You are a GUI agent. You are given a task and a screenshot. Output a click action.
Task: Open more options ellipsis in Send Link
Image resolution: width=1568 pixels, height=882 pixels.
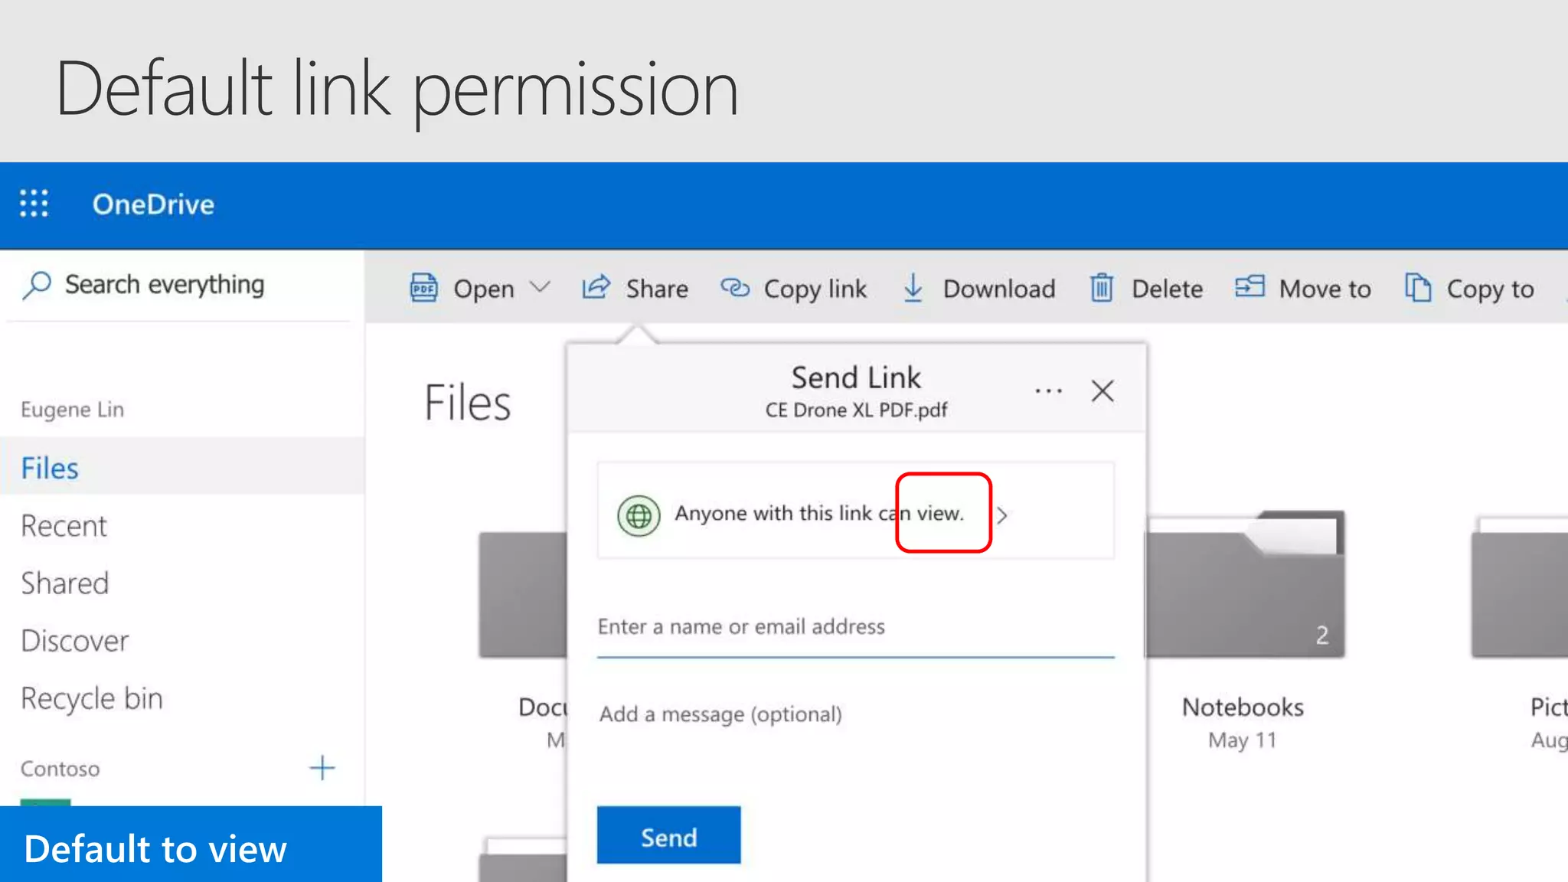click(1048, 390)
